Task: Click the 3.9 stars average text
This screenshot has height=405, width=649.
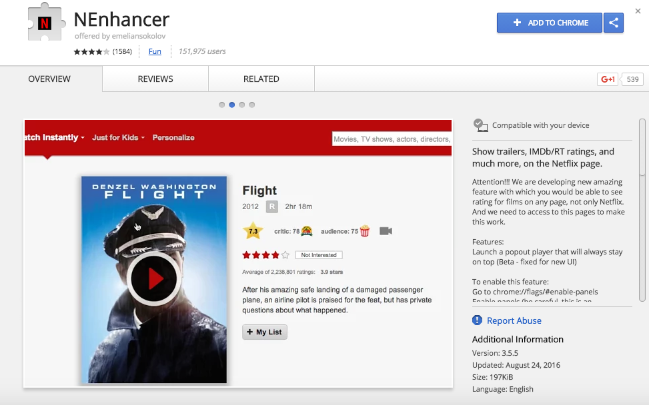Action: [332, 272]
